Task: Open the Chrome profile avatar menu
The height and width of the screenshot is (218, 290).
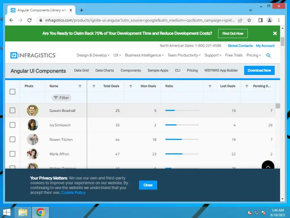Action: pos(270,20)
